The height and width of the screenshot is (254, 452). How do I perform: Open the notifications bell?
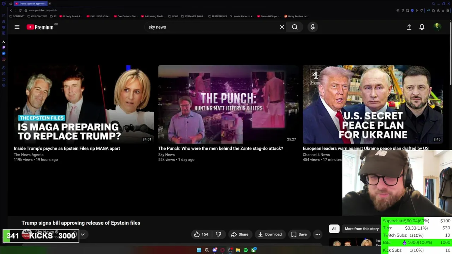click(x=422, y=27)
